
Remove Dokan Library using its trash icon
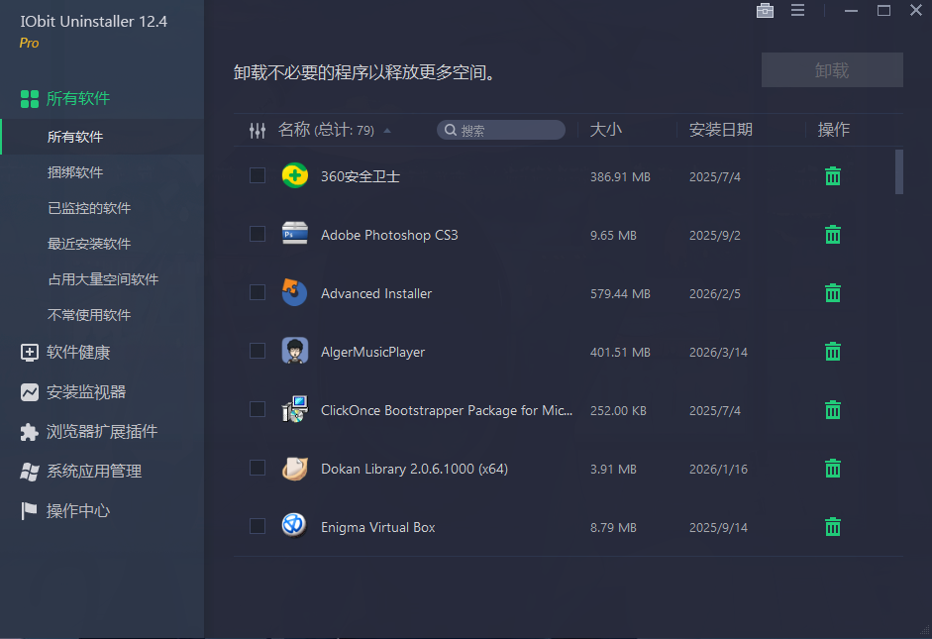832,469
